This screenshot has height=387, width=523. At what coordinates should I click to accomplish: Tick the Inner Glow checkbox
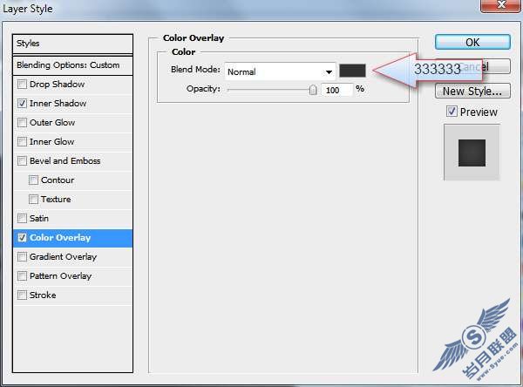coord(22,142)
